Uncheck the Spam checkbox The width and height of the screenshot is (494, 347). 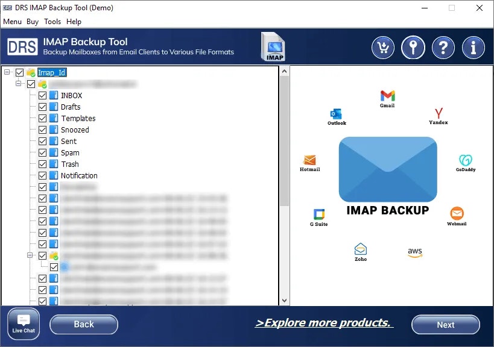pos(43,152)
